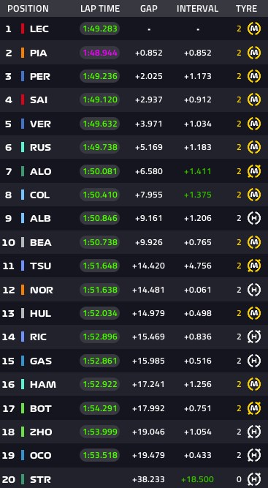Select the COL driver abbreviation
268x488 pixels.
tap(39, 195)
